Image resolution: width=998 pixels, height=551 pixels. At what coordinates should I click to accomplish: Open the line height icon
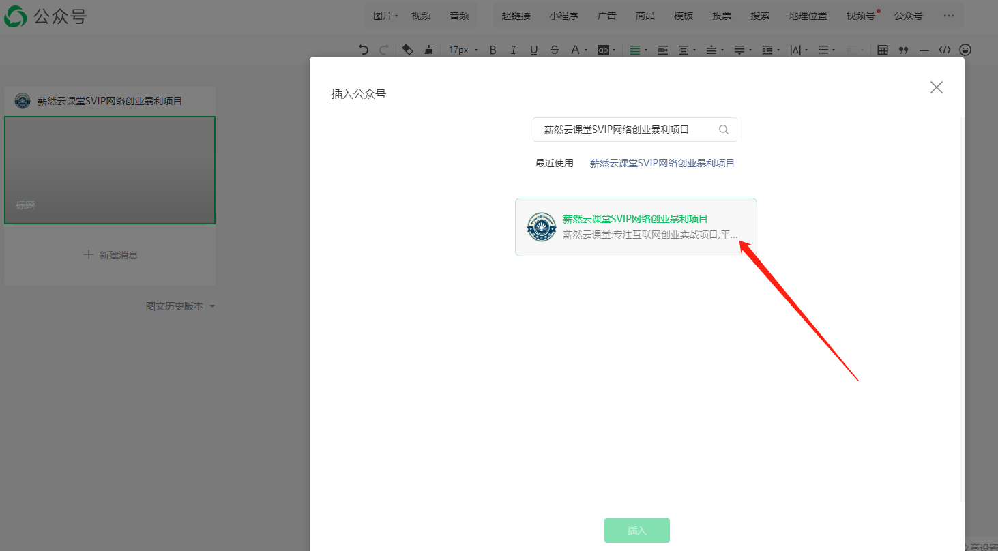coord(770,50)
